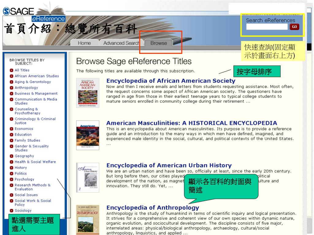Select the Sociology subject link
Screen dimensions: 314x235
click(x=23, y=211)
